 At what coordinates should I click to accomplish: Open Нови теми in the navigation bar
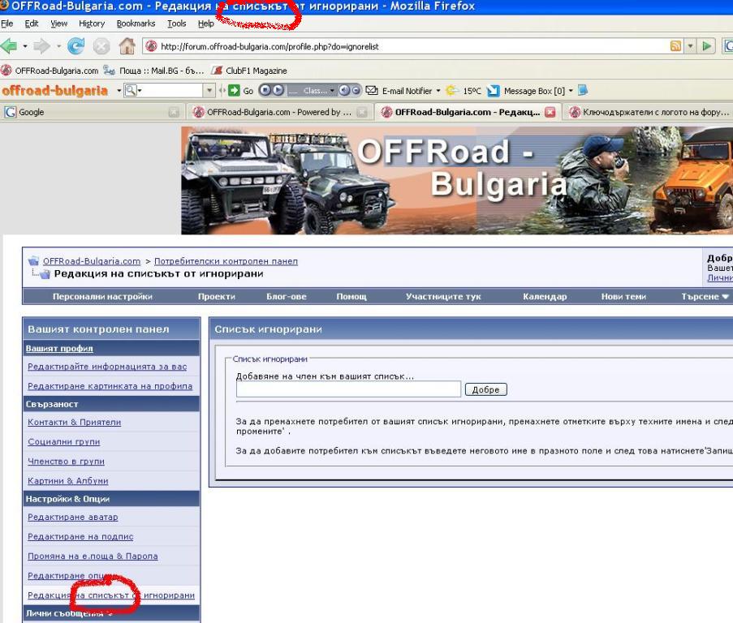click(x=623, y=297)
